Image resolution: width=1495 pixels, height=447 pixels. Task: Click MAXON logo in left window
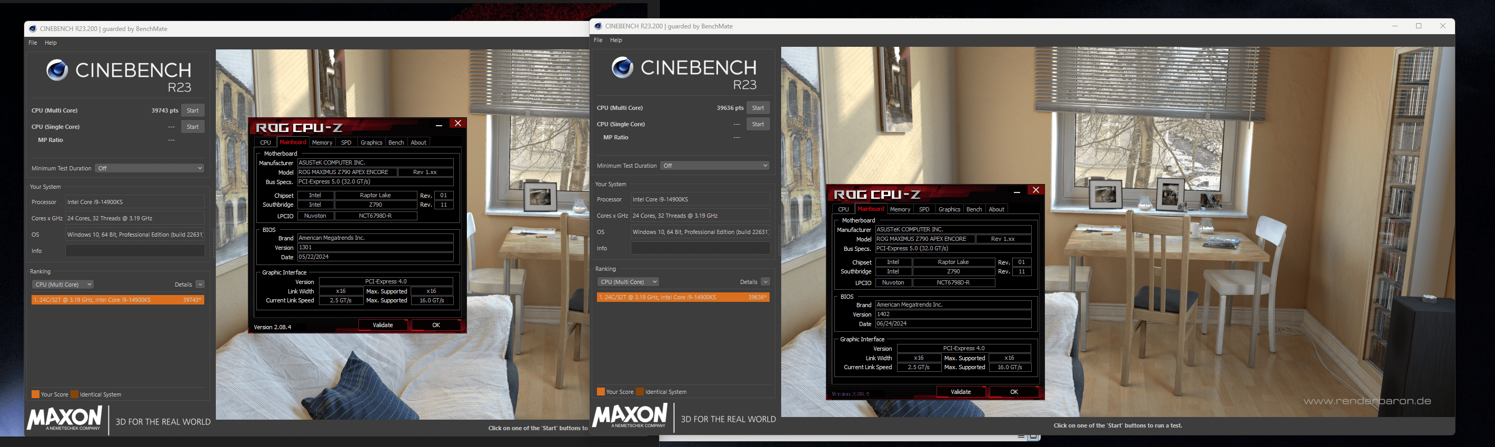pos(64,418)
